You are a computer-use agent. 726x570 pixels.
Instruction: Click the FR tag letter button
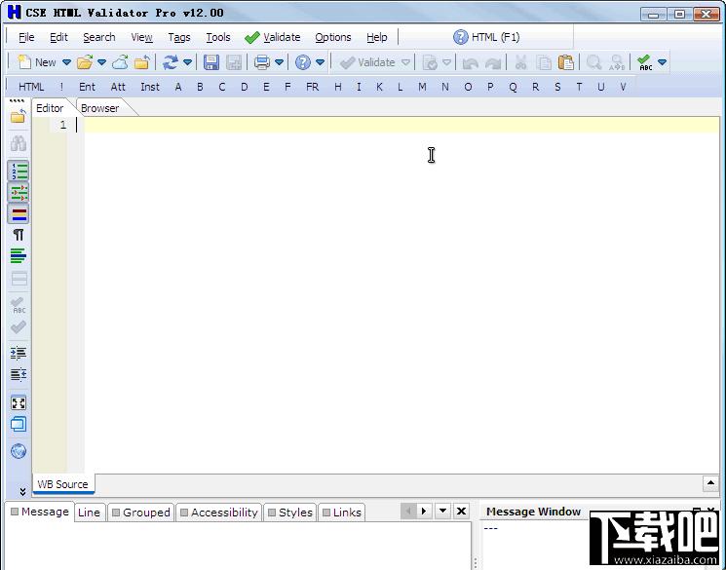coord(313,87)
